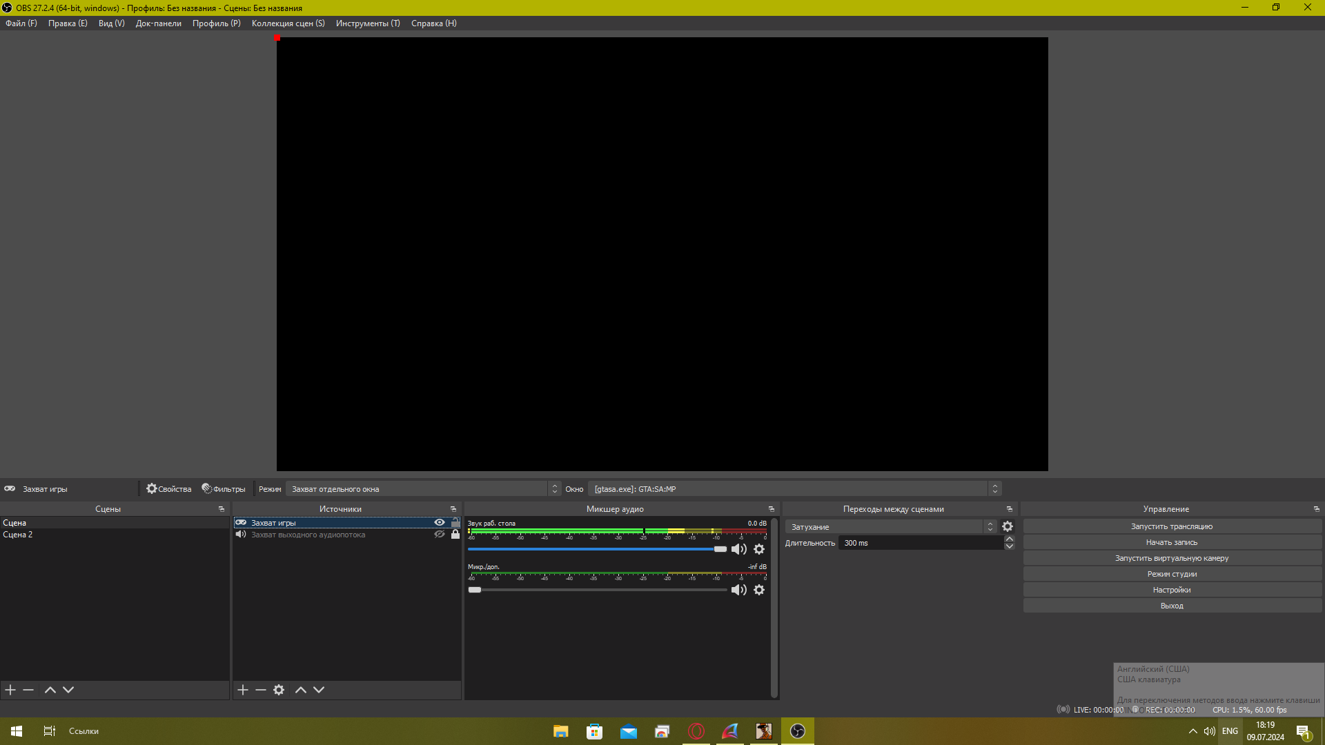The image size is (1325, 745).
Task: Open Окно window selection dropdown
Action: 794,489
